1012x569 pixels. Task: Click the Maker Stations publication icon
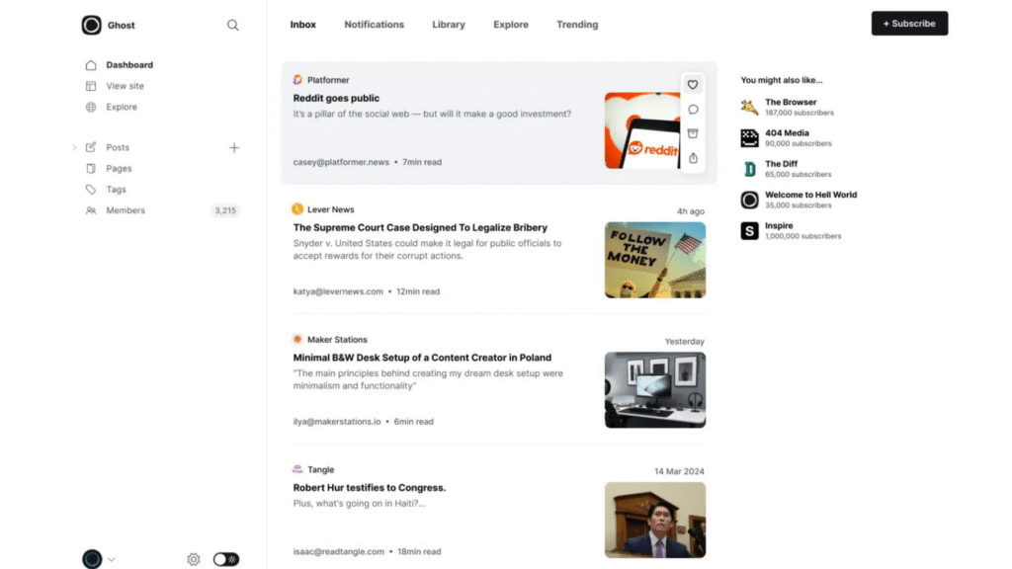(x=297, y=340)
